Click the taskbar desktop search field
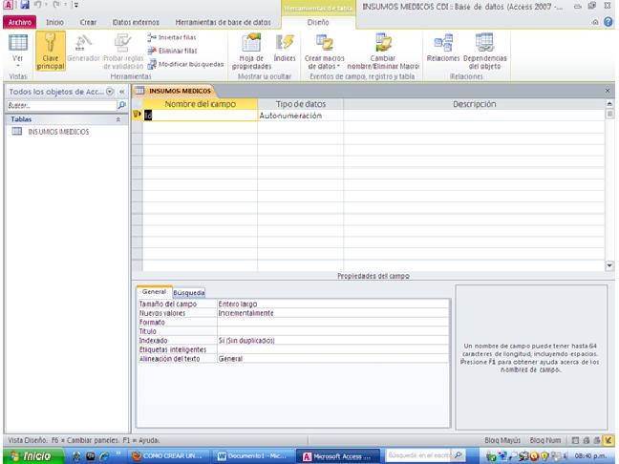The image size is (619, 464). [419, 455]
